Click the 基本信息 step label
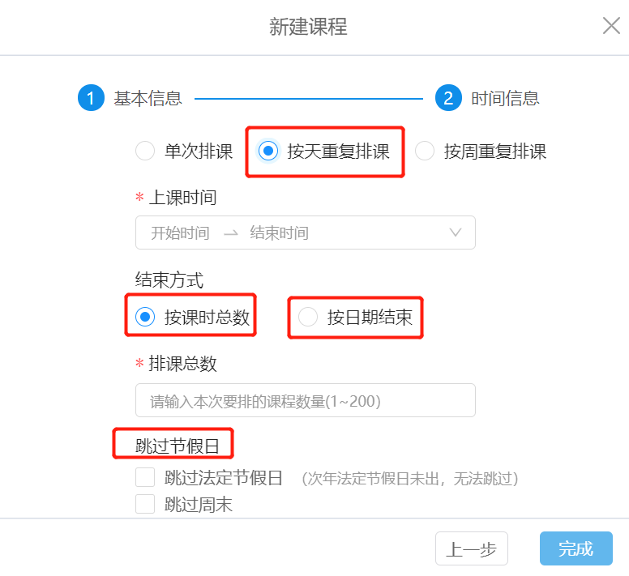This screenshot has height=576, width=629. pos(148,98)
